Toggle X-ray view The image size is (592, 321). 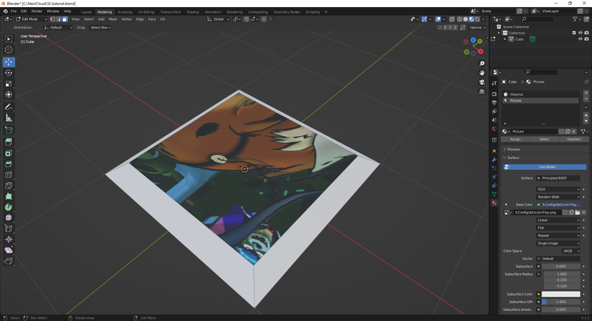[452, 19]
